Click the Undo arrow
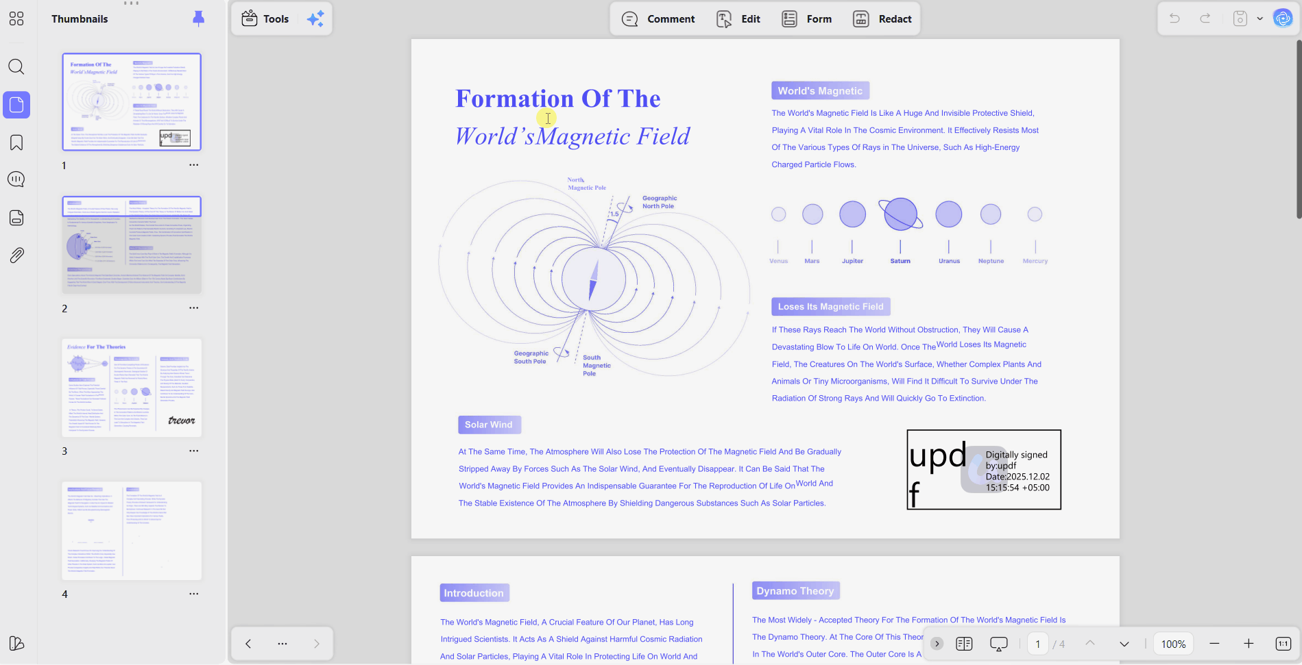 (1174, 18)
